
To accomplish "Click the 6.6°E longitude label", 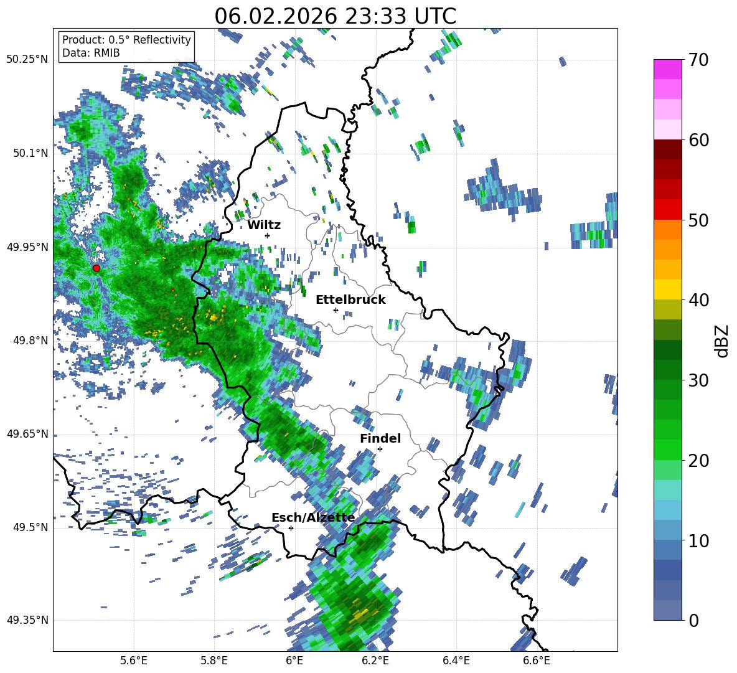I will [x=537, y=661].
